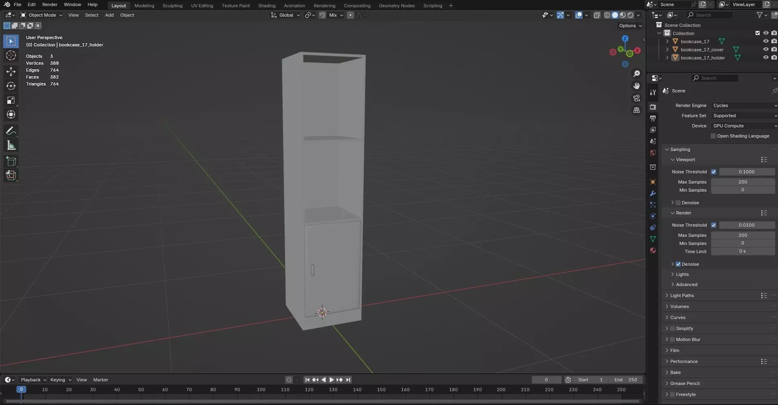Open Output properties printer icon

pyautogui.click(x=653, y=118)
